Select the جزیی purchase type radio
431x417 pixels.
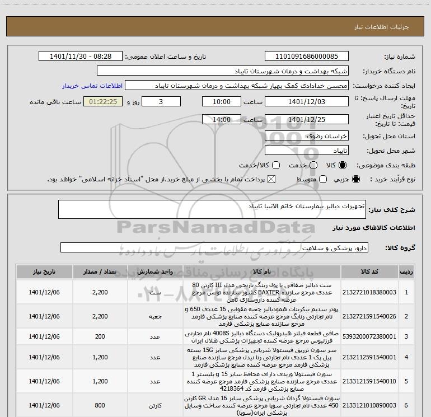(x=355, y=179)
